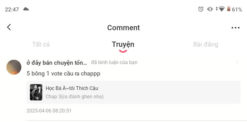Switch to the Tất cả tab

coord(41,44)
